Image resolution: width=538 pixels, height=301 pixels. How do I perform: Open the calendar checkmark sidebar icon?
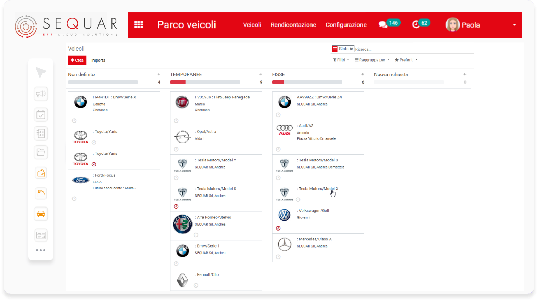[41, 115]
